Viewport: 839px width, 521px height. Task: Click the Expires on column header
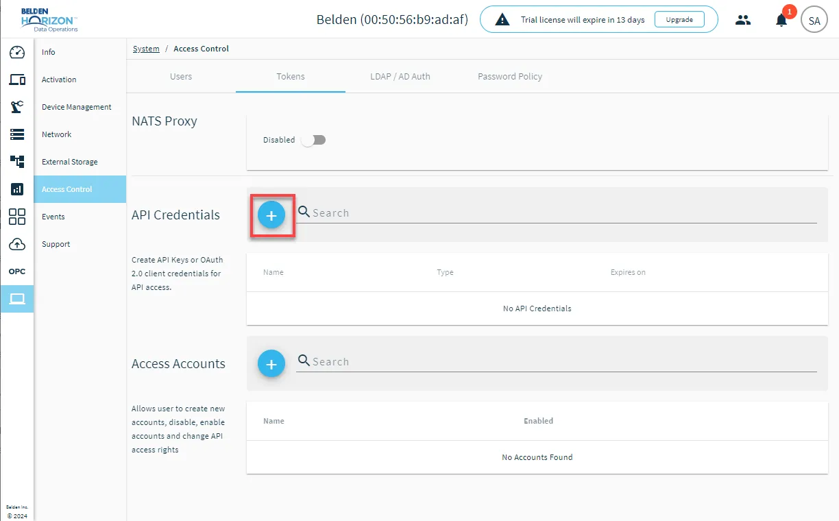[628, 272]
